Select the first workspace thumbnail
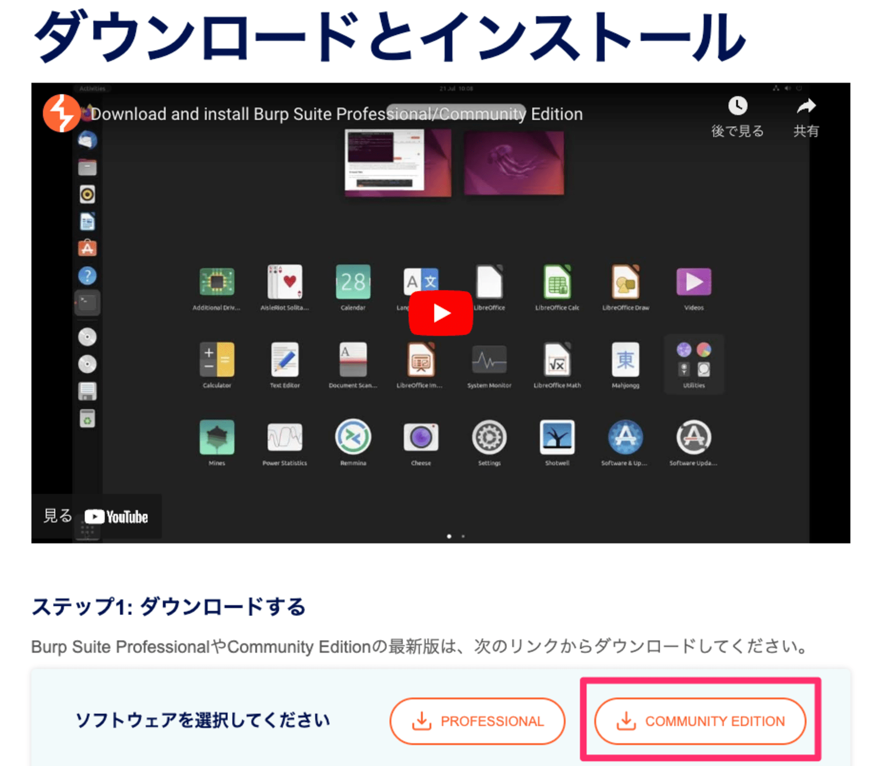 click(397, 162)
